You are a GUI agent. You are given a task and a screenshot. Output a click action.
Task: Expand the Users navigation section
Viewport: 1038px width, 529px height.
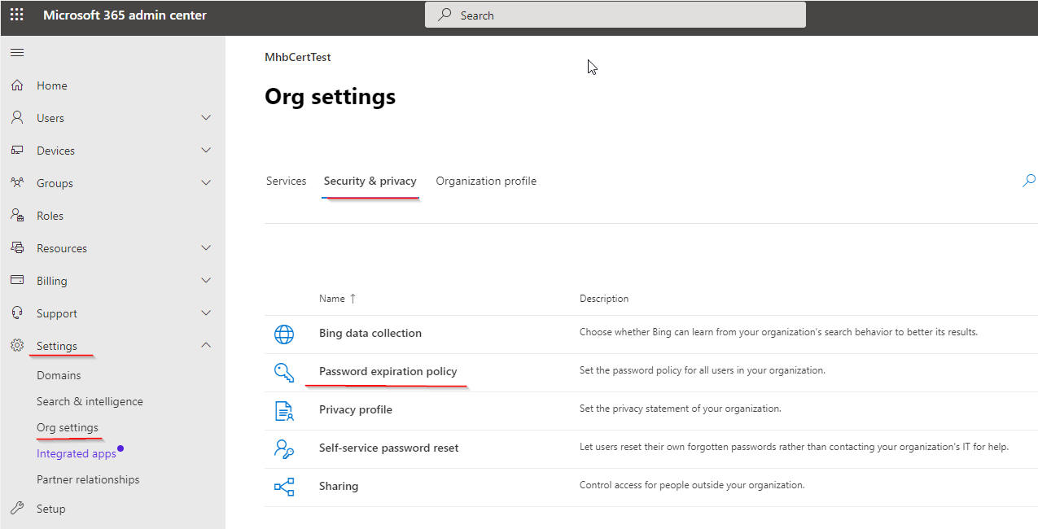pos(206,118)
